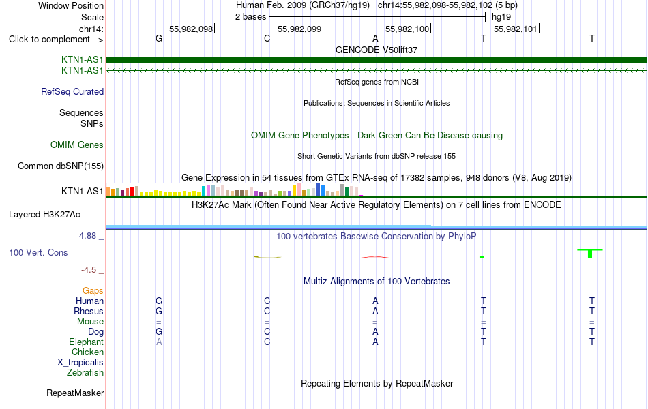Click the large green PhyloP conservation bar
Viewport: 648px width, 409px height.
click(590, 254)
